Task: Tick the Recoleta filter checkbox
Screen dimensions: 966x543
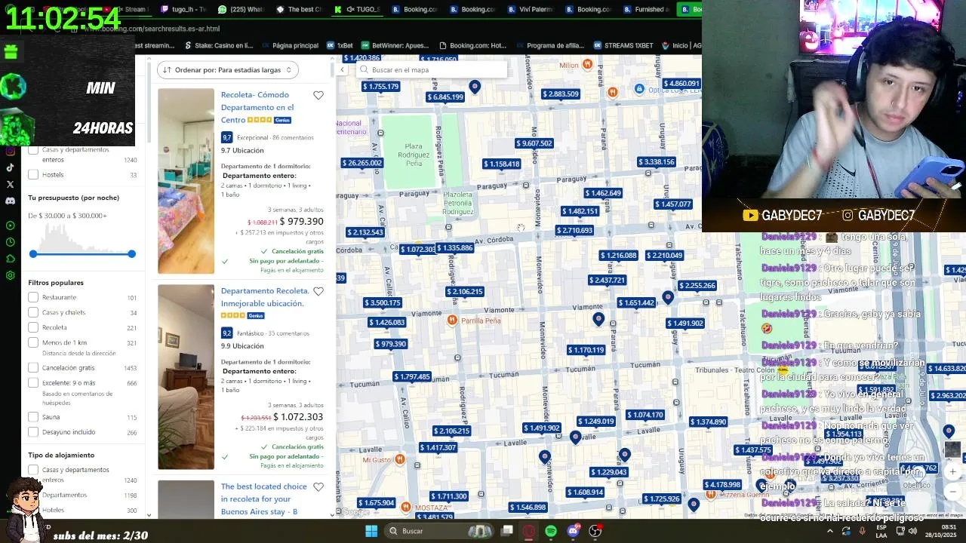Action: click(x=33, y=327)
